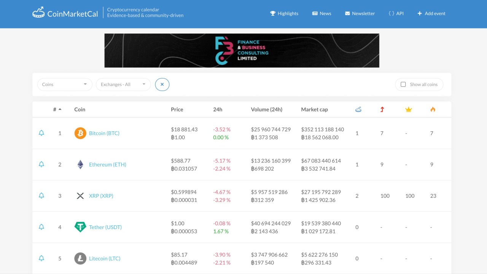Click the Bitcoin coin logo
The height and width of the screenshot is (274, 487).
80,133
